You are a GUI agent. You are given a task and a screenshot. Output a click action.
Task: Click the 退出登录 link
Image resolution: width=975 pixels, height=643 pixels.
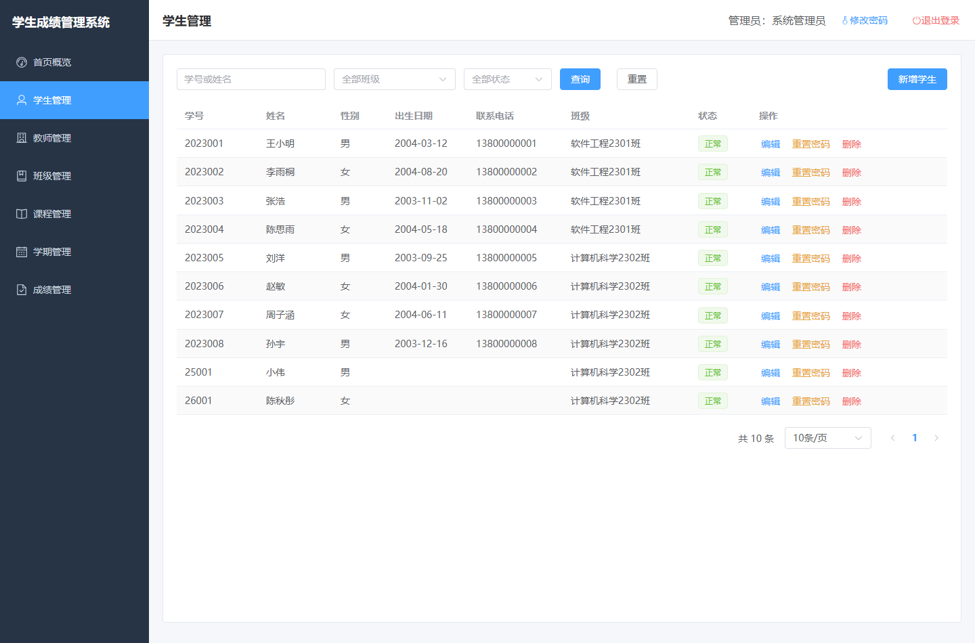pyautogui.click(x=936, y=21)
